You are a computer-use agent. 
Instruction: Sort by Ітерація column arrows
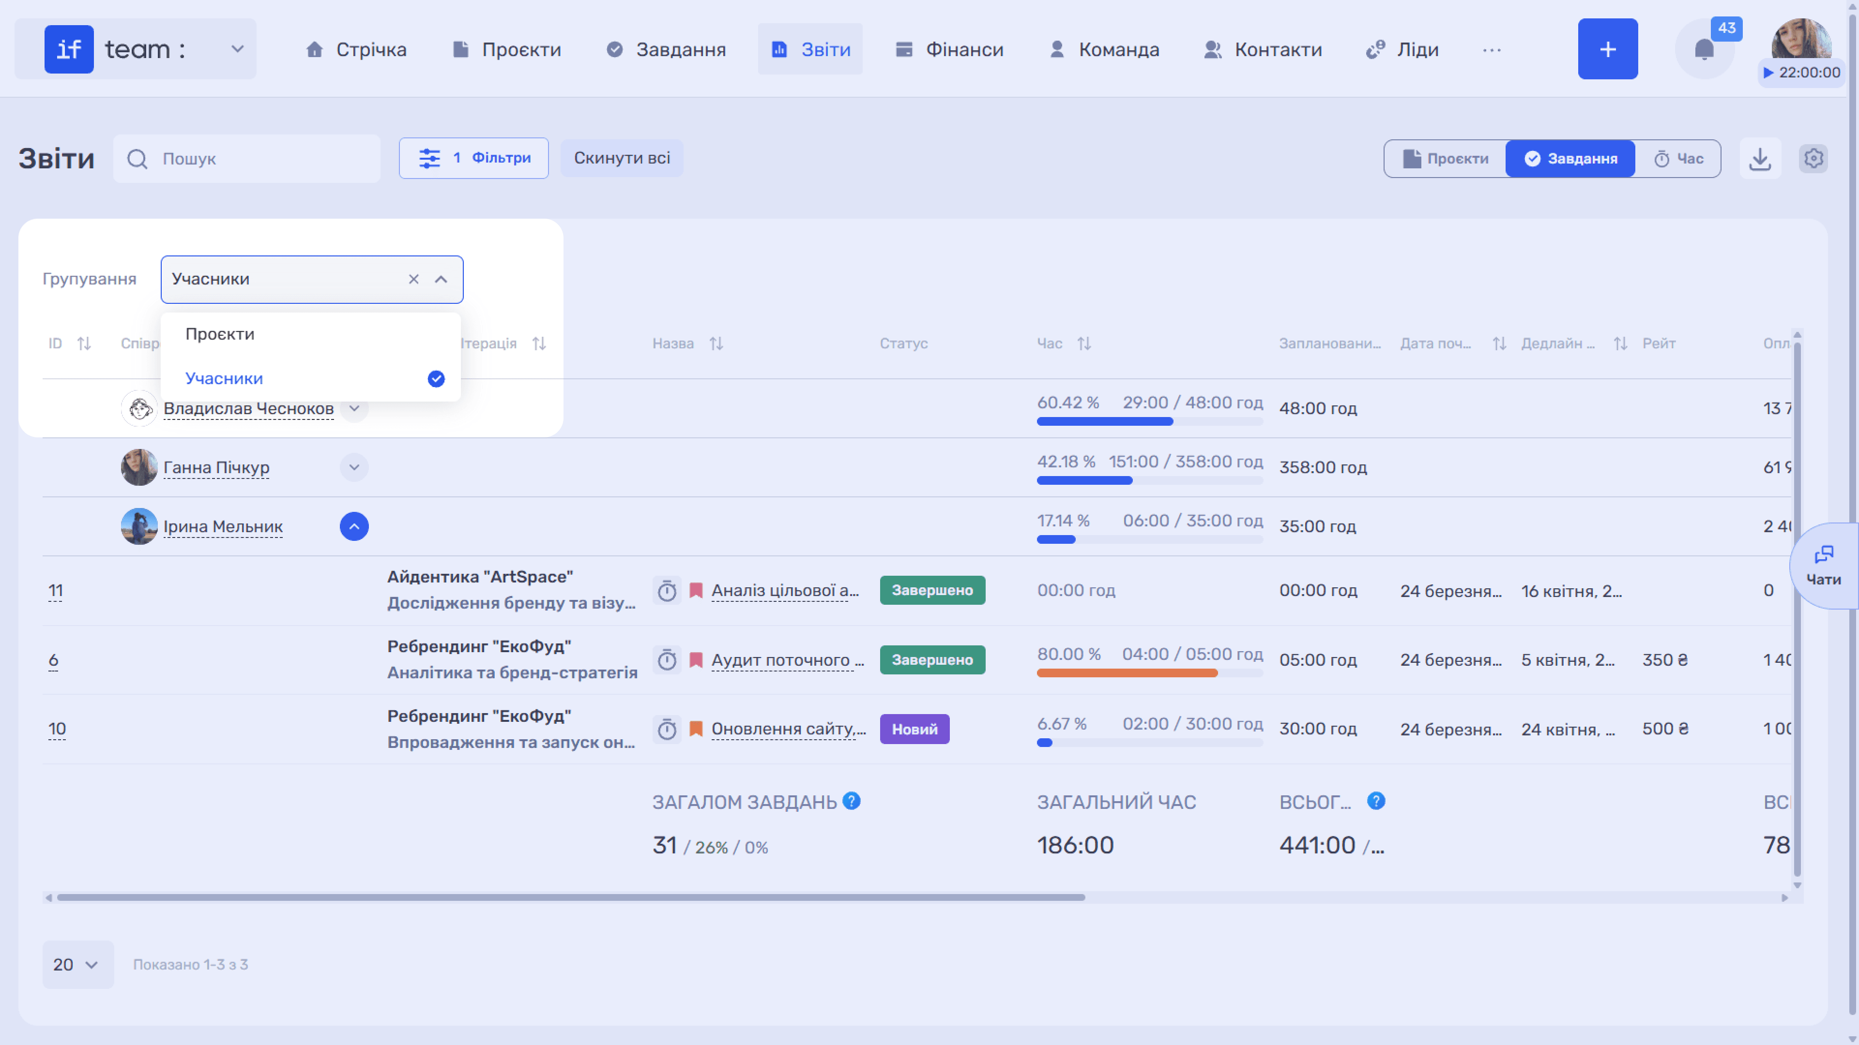[x=539, y=343]
